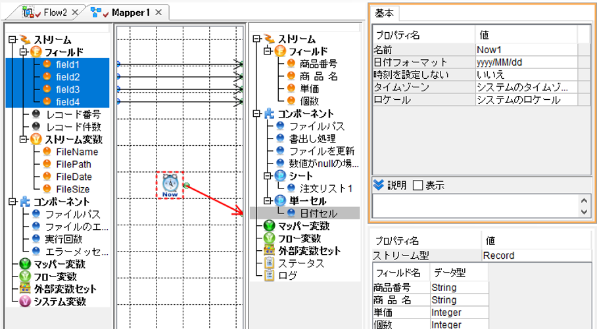This screenshot has width=597, height=331.
Task: Click the left ストリーム stream icon
Action: point(25,39)
